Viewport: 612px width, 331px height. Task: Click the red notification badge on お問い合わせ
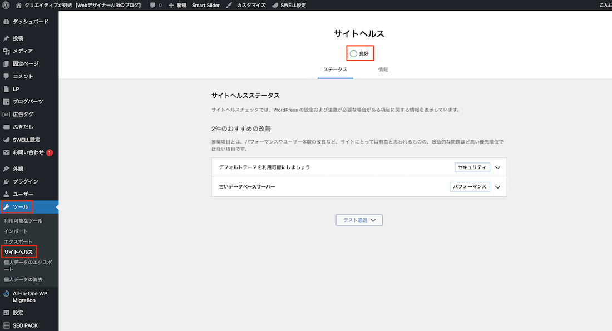click(50, 152)
